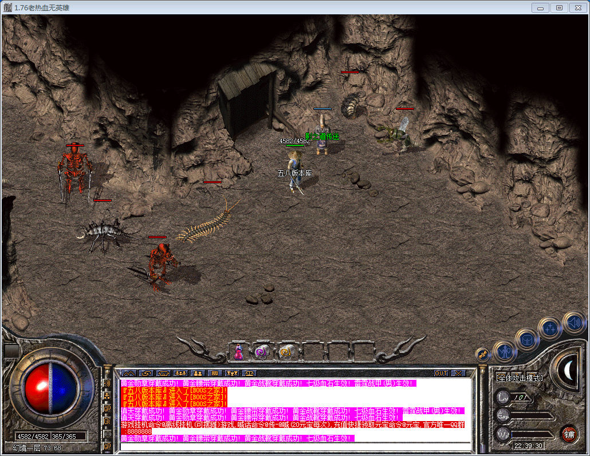Click the blue mana half of orb
This screenshot has width=590, height=456.
(x=64, y=388)
